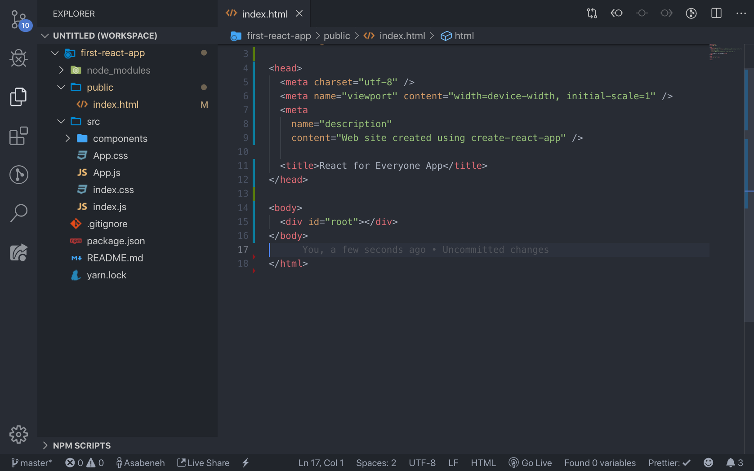Click Ln 17, Col 1 to go to line
Screen dimensions: 754x471
tap(321, 463)
